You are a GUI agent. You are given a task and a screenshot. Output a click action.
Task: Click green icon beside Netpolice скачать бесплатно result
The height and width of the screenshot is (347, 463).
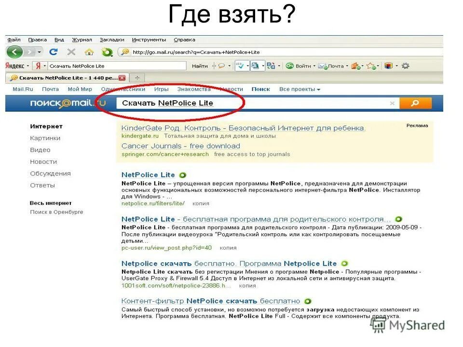[344, 264]
